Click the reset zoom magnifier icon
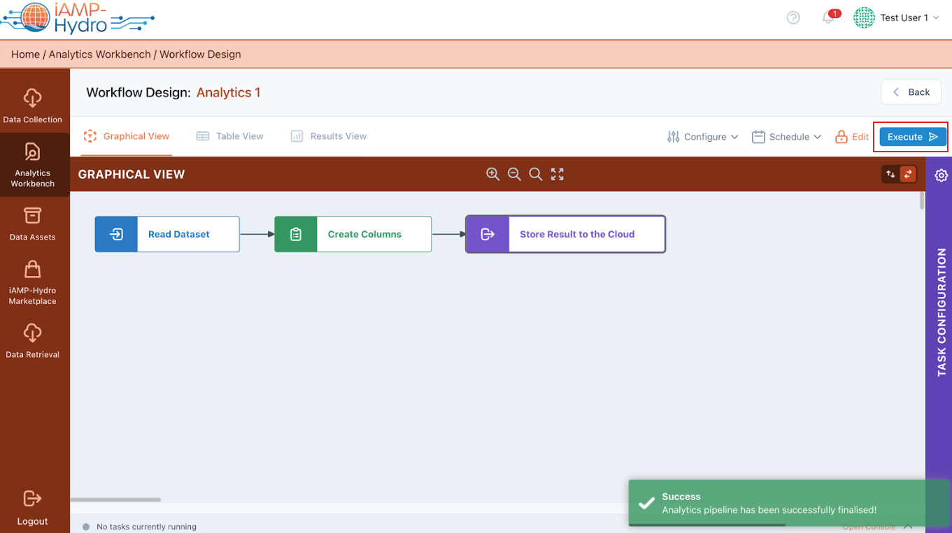This screenshot has width=952, height=533. 536,174
